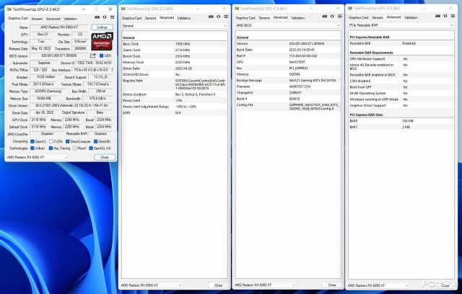The width and height of the screenshot is (462, 294).
Task: Select the BAR0 row
Action: tap(401, 121)
